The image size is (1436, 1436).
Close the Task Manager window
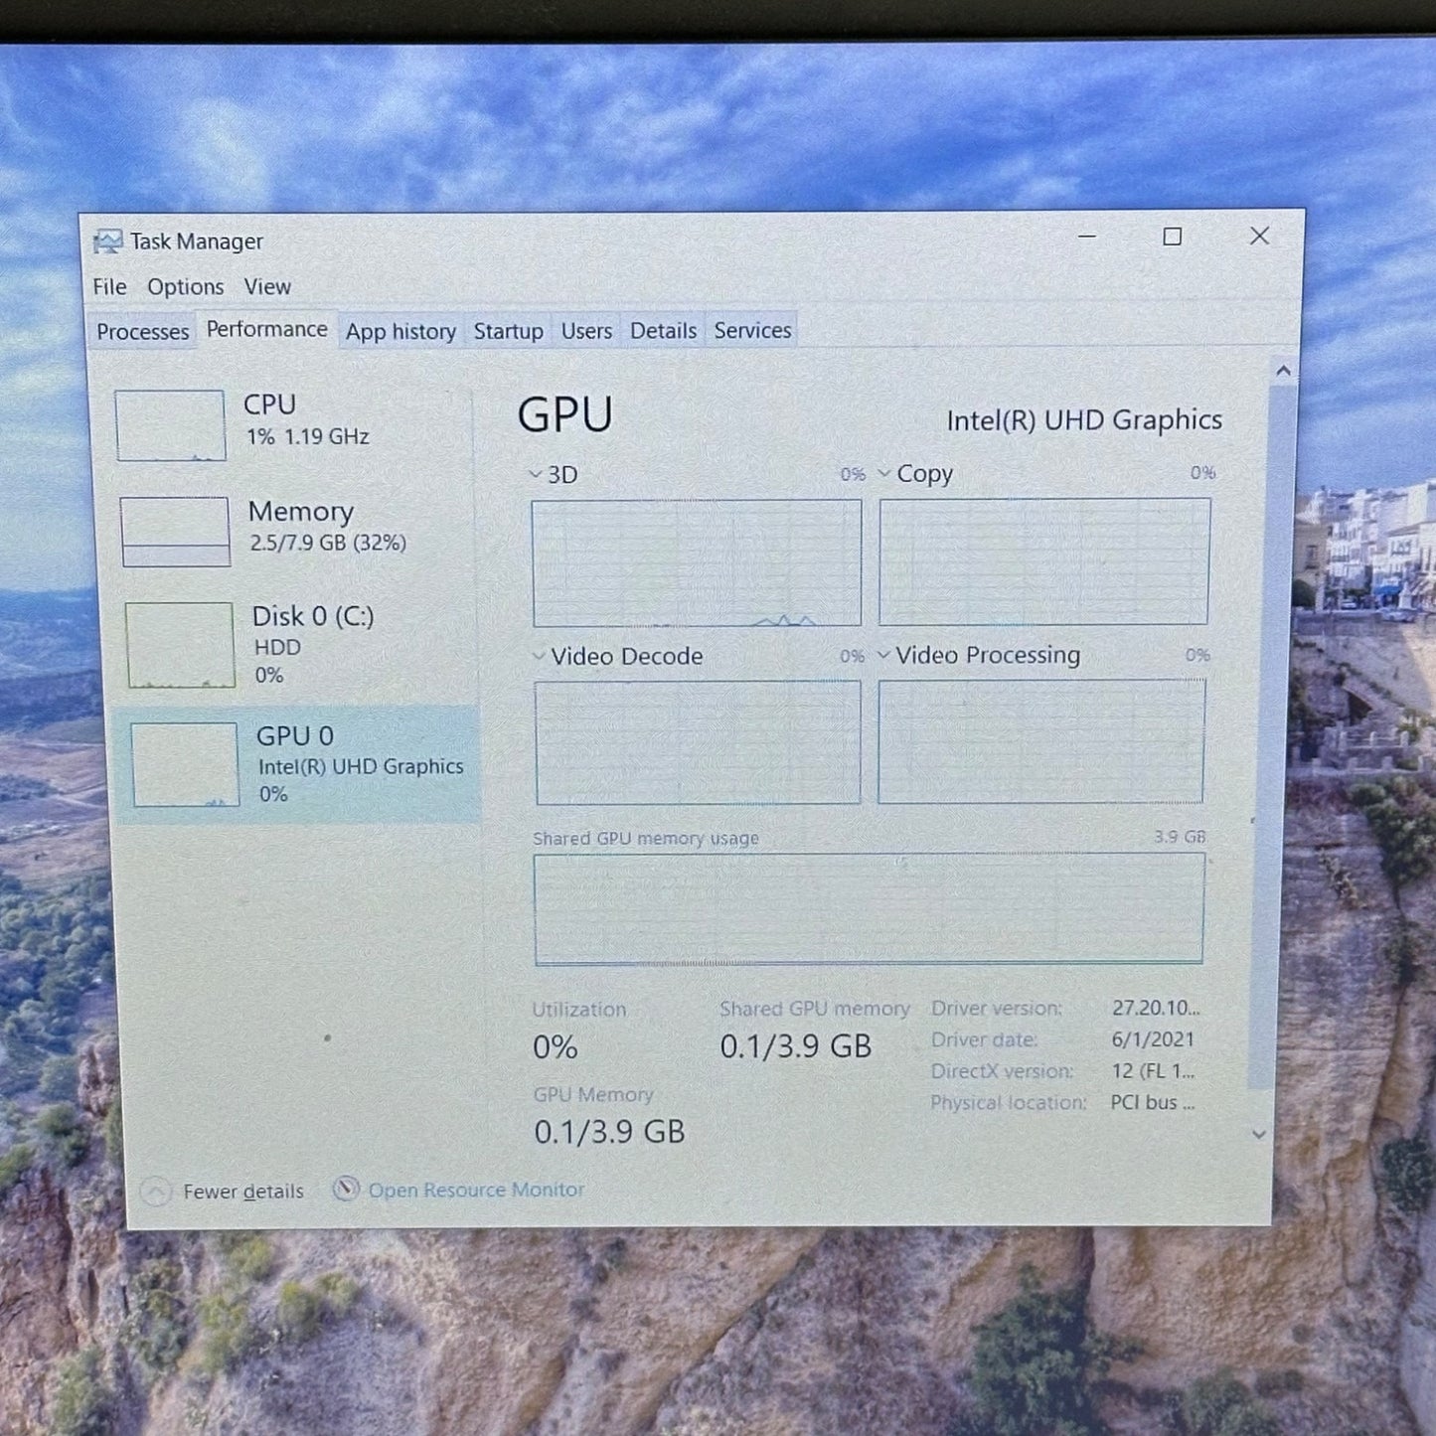click(1259, 236)
